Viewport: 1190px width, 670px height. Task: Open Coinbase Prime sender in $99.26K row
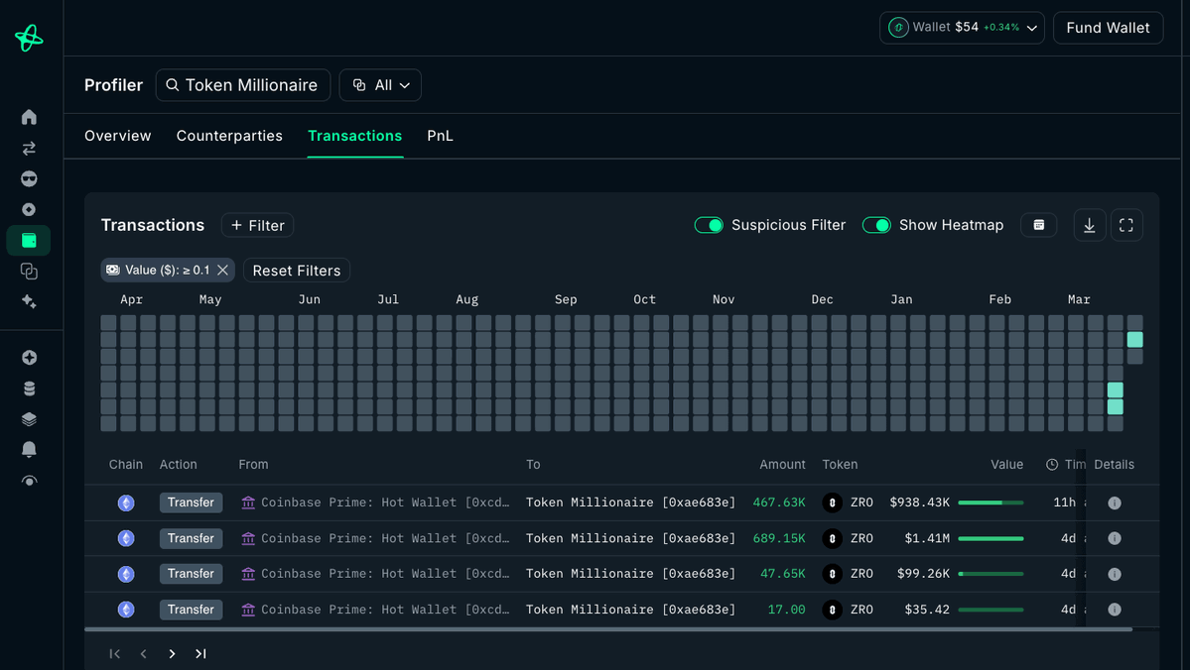click(x=376, y=574)
